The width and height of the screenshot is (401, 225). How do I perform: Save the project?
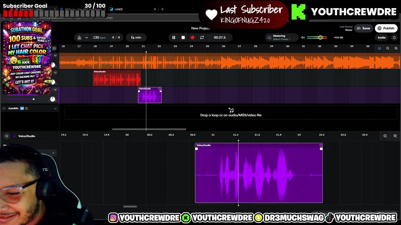(363, 28)
